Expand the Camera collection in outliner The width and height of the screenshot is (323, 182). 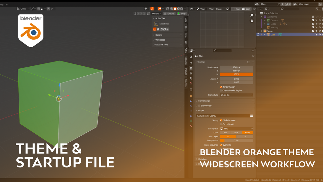click(265, 20)
